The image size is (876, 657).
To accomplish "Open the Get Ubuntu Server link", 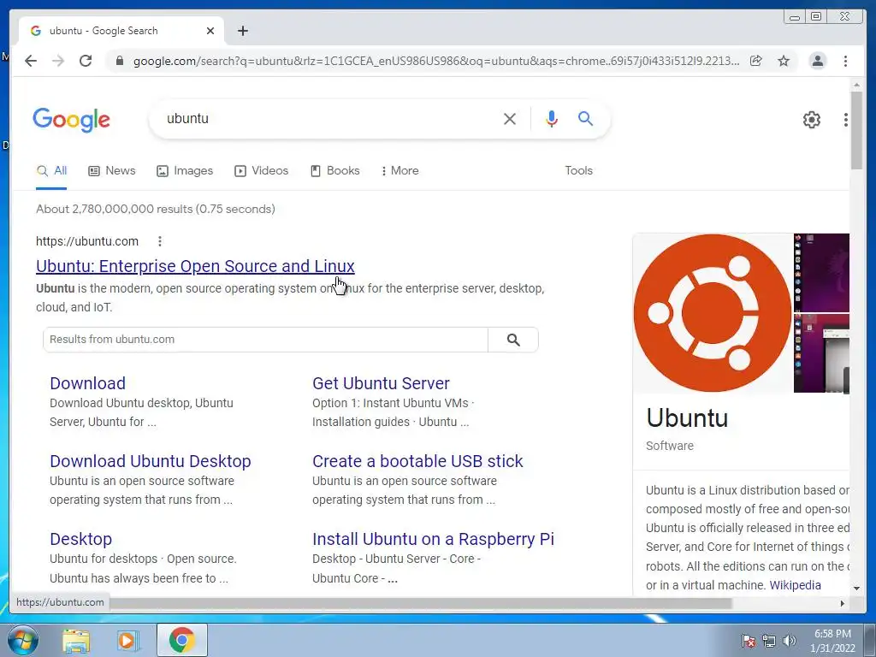I will click(x=381, y=383).
